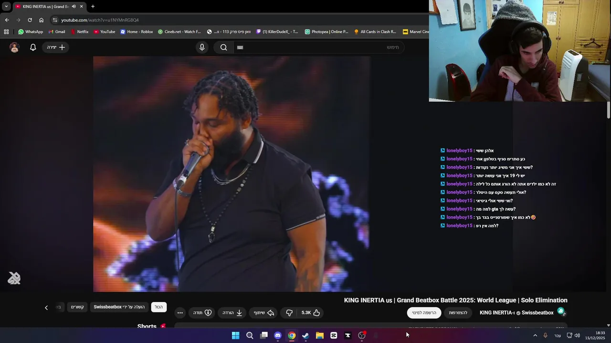
Task: Open a new browser tab
Action: pyautogui.click(x=93, y=6)
